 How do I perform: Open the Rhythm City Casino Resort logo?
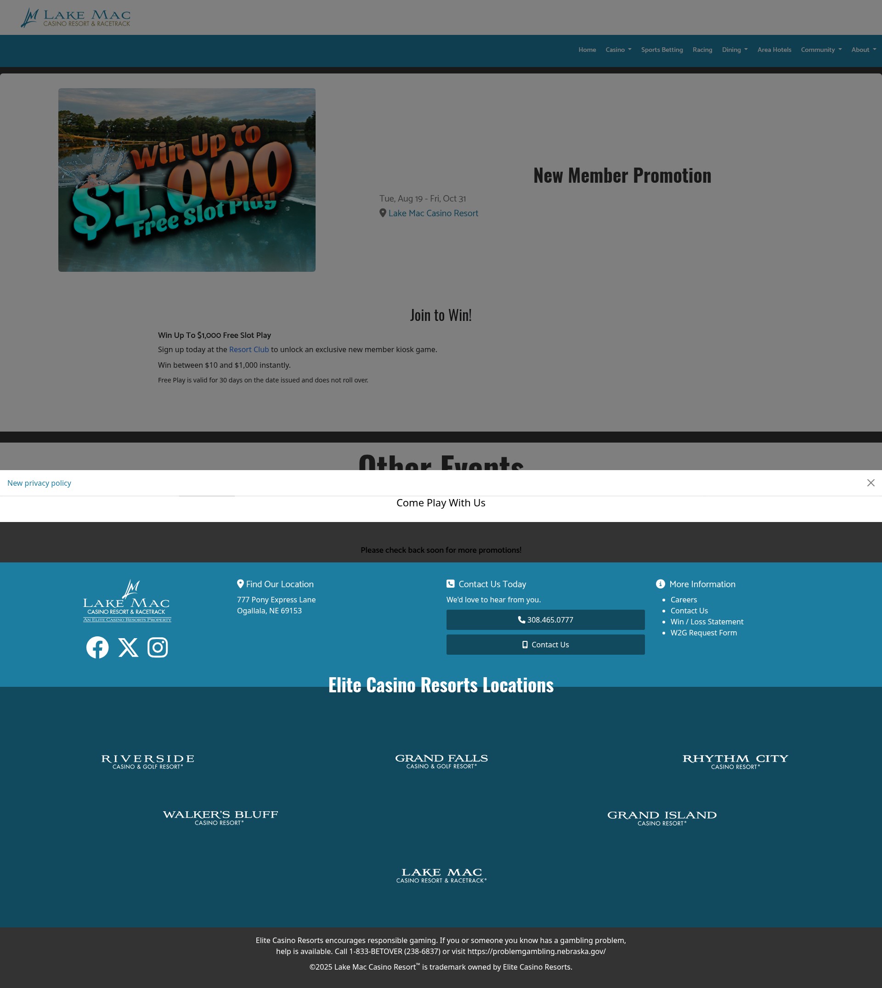[x=735, y=761]
